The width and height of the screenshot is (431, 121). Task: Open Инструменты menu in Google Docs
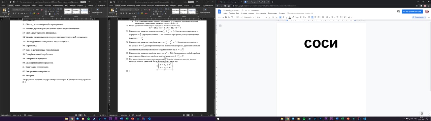coord(261,13)
